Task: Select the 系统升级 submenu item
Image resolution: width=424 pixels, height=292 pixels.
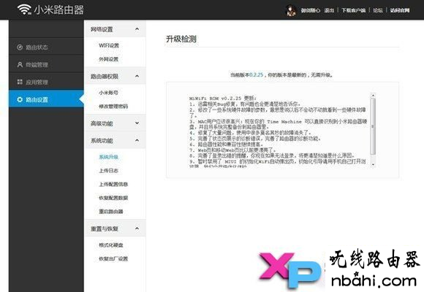Action: (x=109, y=157)
